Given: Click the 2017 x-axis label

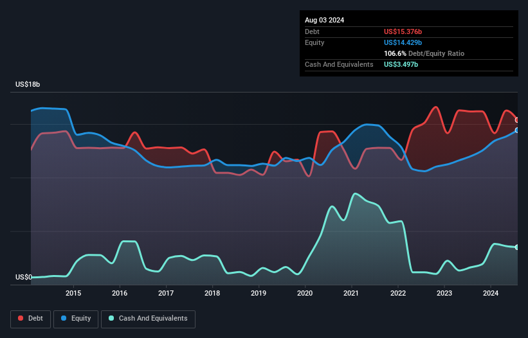Looking at the screenshot, I should [166, 293].
